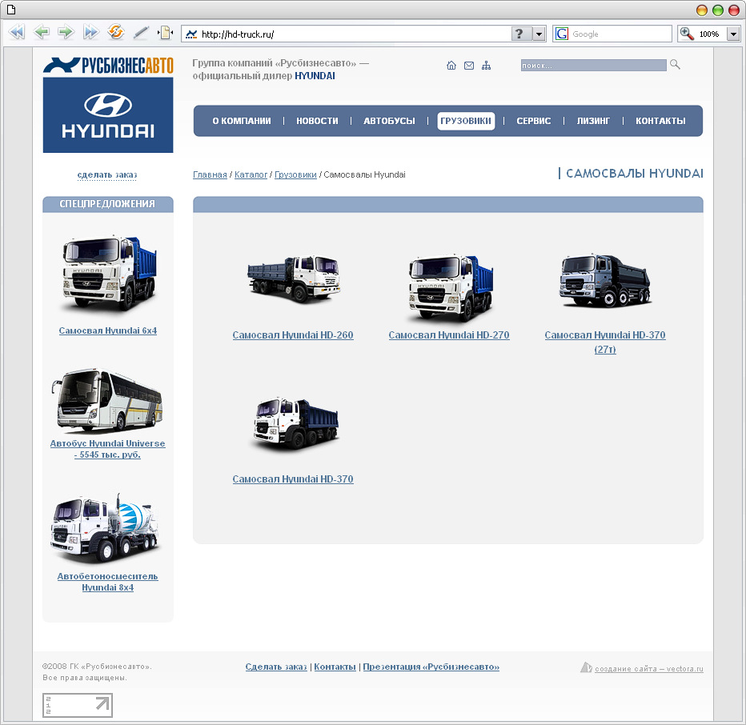
Task: Click the САМОСВАЛЫ HYUNDAI page heading
Action: point(634,174)
